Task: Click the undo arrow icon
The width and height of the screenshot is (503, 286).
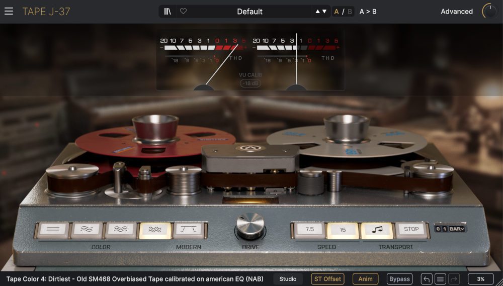Action: 427,279
